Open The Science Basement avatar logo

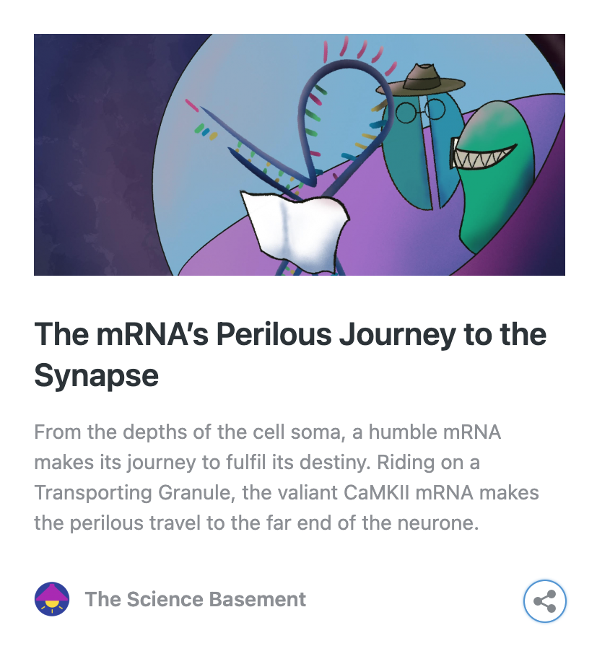pos(52,599)
